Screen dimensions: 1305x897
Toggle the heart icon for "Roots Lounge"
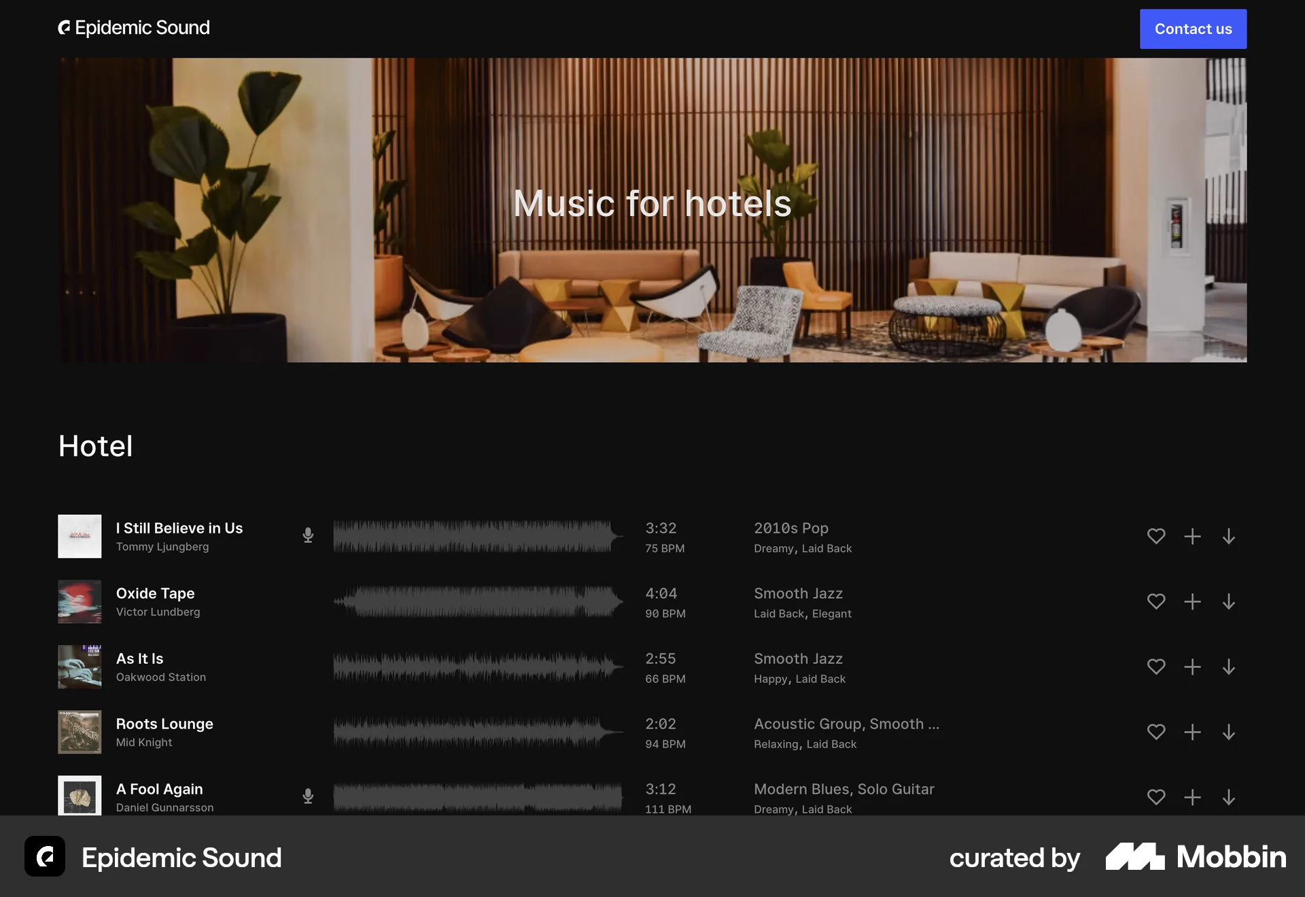click(1156, 732)
